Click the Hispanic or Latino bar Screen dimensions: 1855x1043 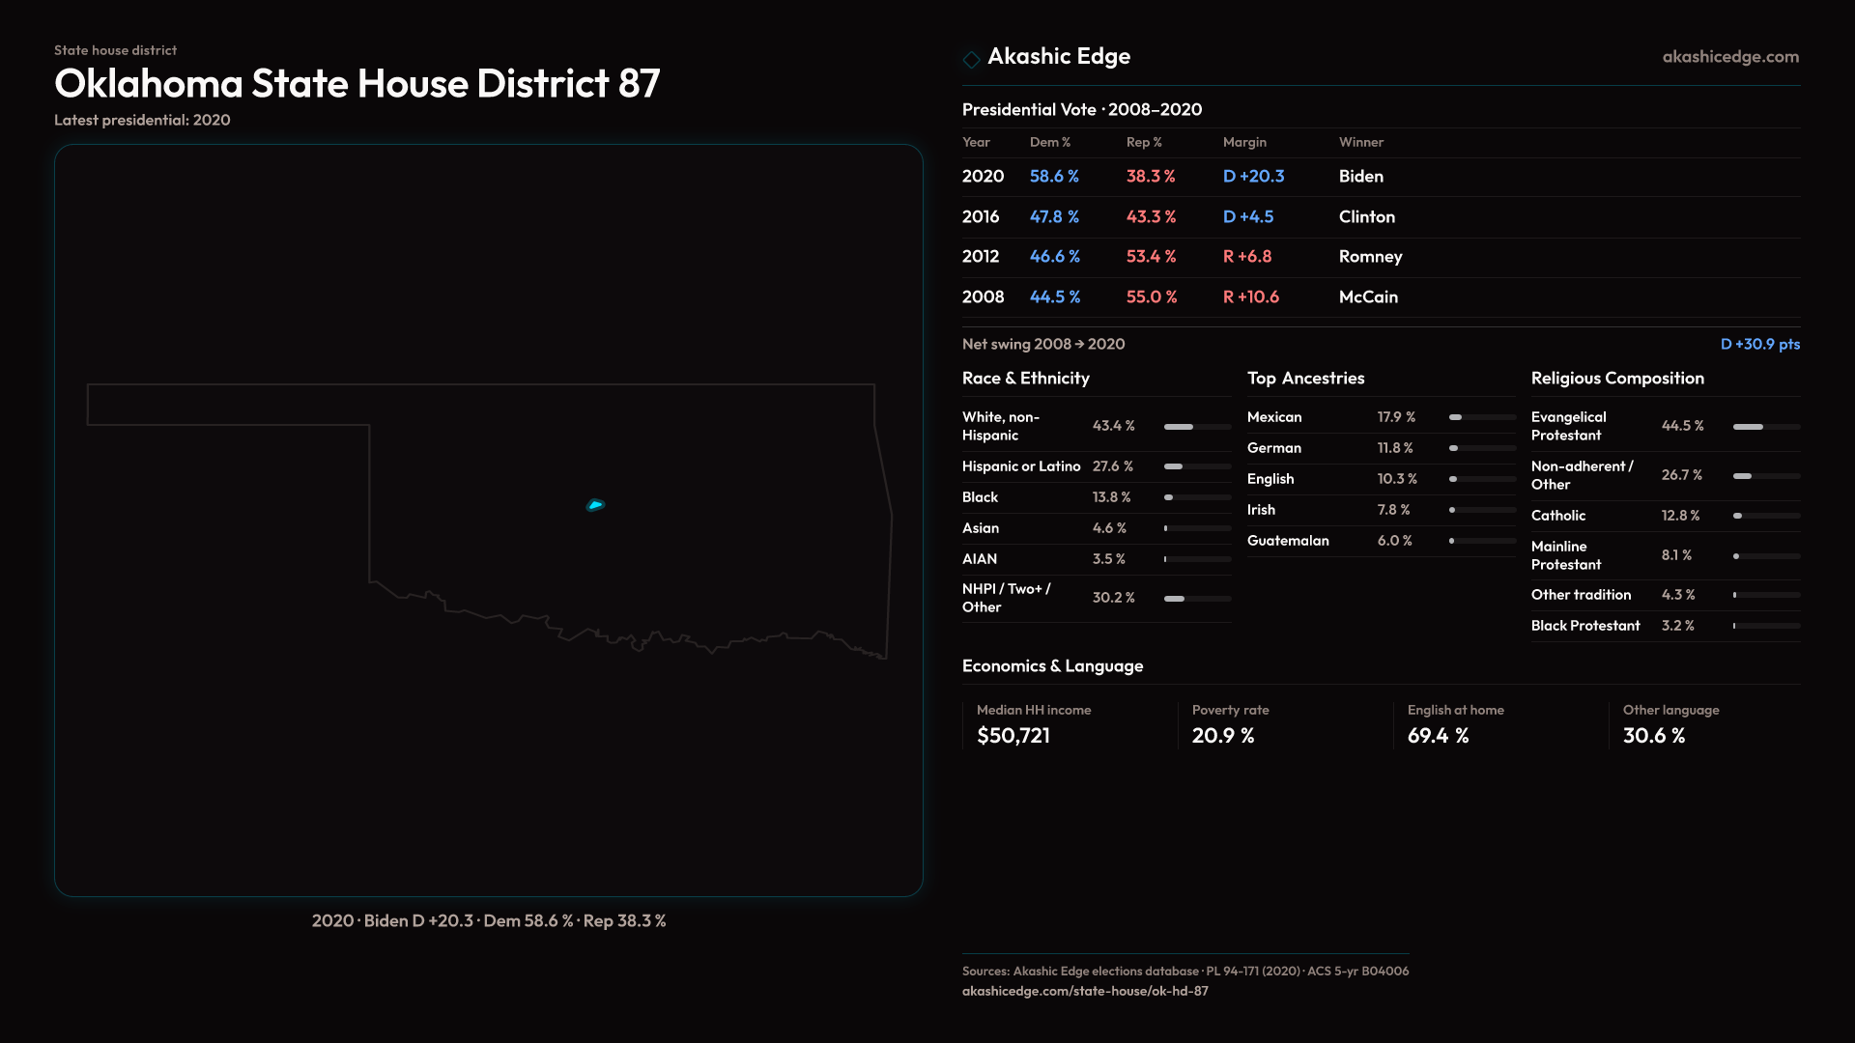tap(1197, 466)
